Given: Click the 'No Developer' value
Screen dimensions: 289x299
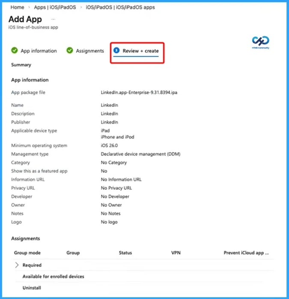Looking at the screenshot, I should (115, 197).
